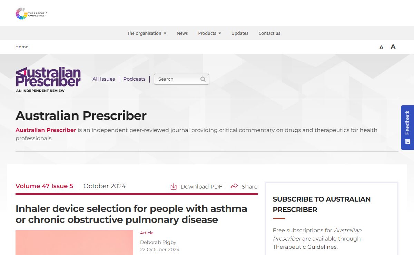Open the Updates menu item
The image size is (414, 255).
(240, 33)
